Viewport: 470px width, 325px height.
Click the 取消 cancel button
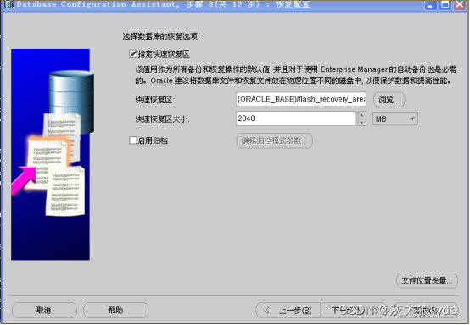pyautogui.click(x=44, y=310)
